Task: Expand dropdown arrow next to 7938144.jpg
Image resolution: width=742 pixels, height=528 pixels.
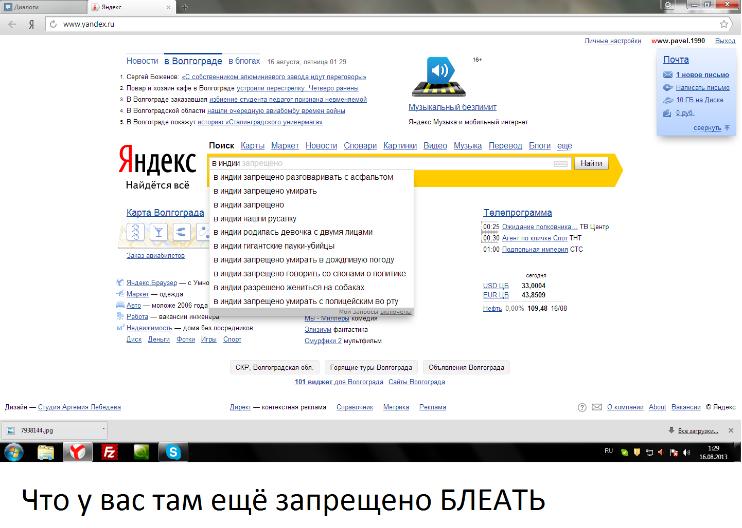Action: click(103, 428)
